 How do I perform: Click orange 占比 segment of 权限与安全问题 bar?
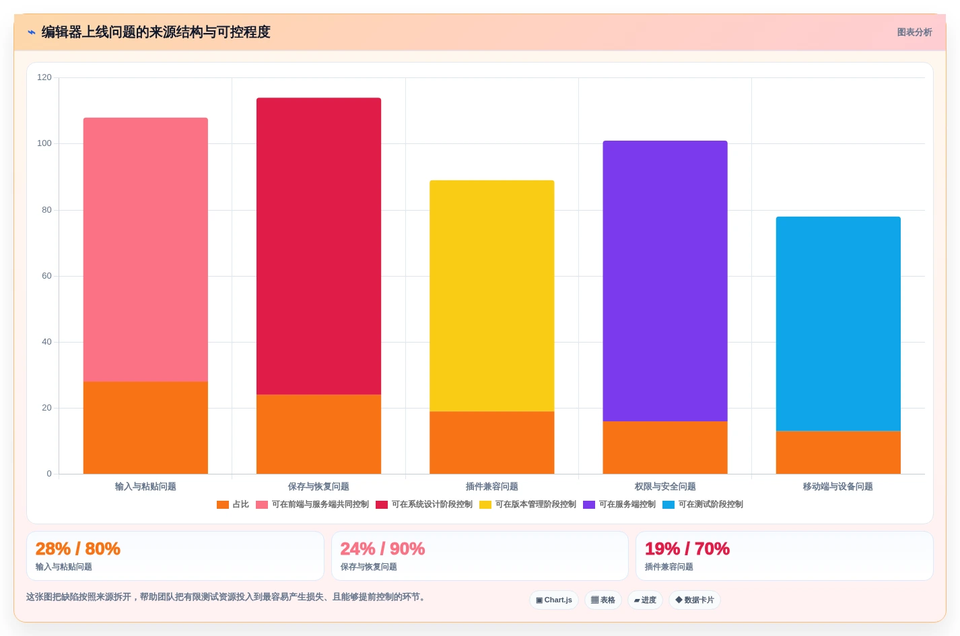[665, 448]
